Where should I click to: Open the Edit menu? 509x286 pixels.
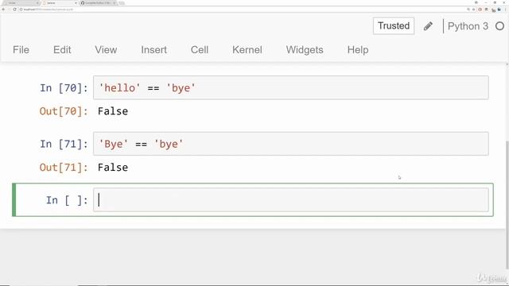coord(62,50)
